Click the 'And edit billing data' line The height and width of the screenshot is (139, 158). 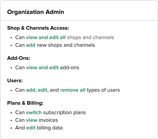pos(39,128)
